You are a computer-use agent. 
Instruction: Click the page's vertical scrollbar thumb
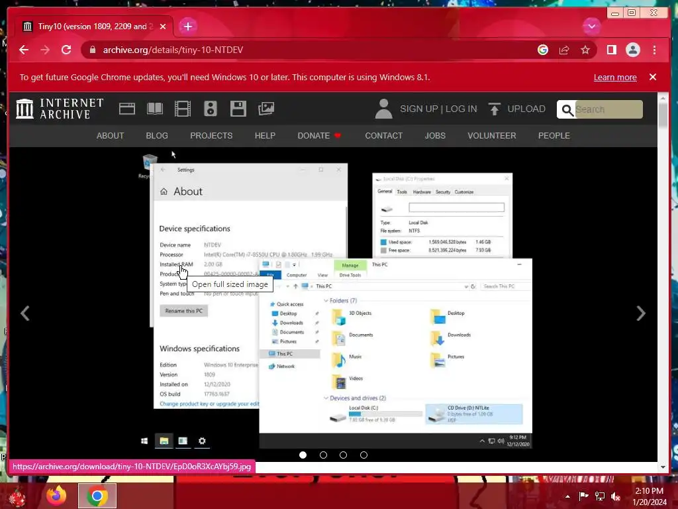click(x=663, y=115)
